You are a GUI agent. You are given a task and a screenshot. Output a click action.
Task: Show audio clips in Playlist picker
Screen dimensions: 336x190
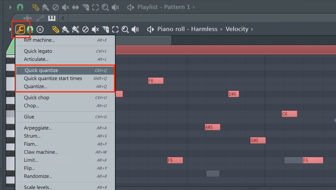pyautogui.click(x=28, y=18)
